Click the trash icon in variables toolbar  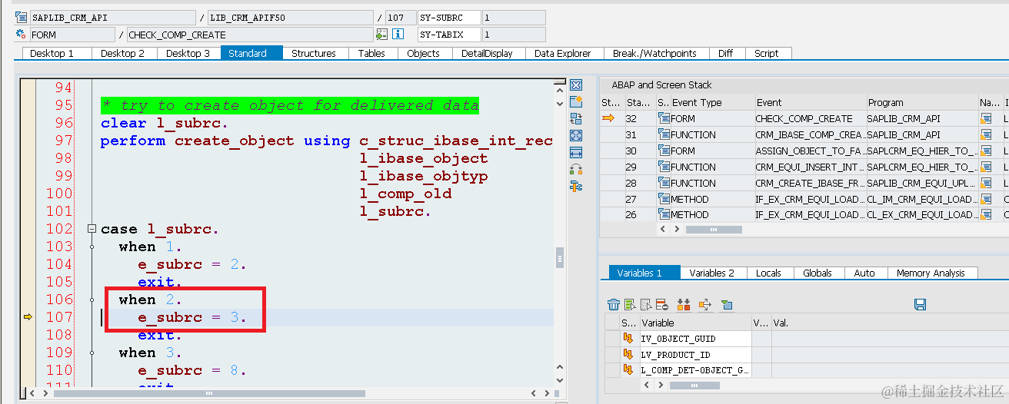pos(613,305)
